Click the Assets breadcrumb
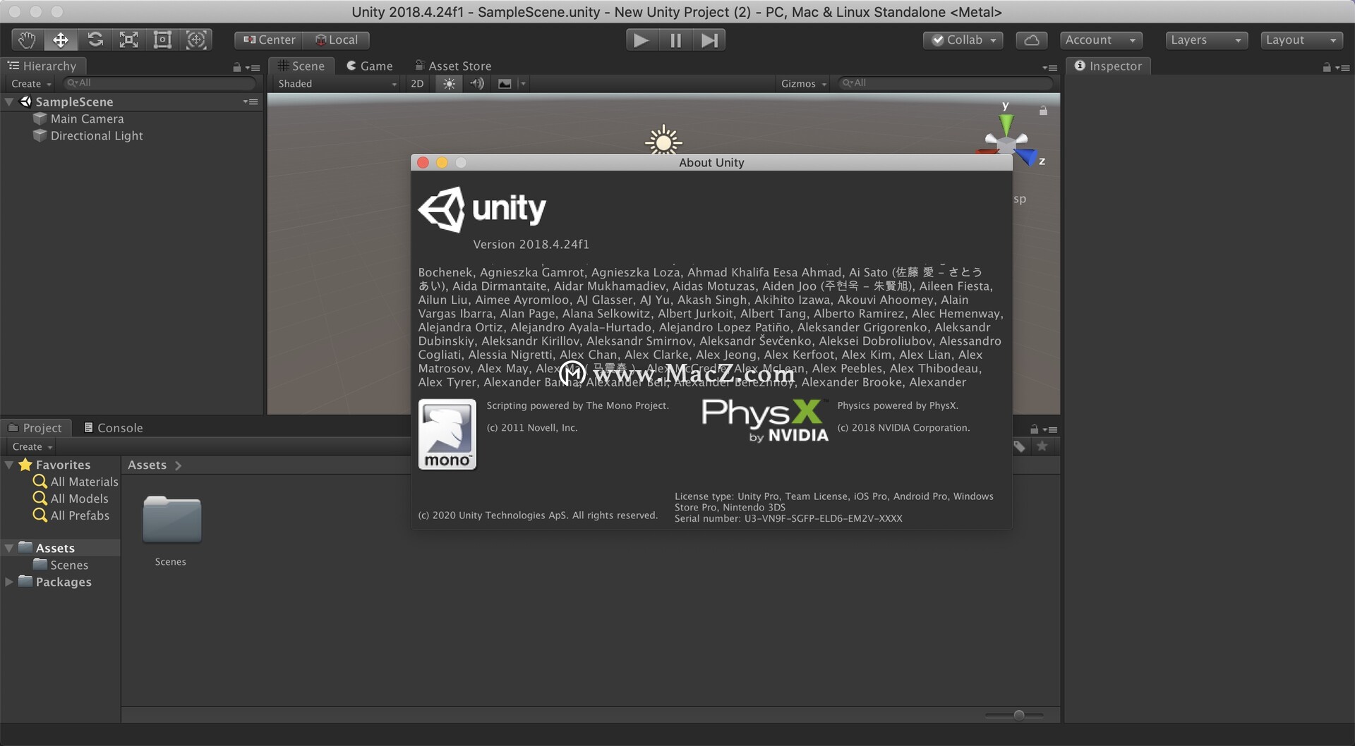Image resolution: width=1355 pixels, height=746 pixels. point(147,465)
